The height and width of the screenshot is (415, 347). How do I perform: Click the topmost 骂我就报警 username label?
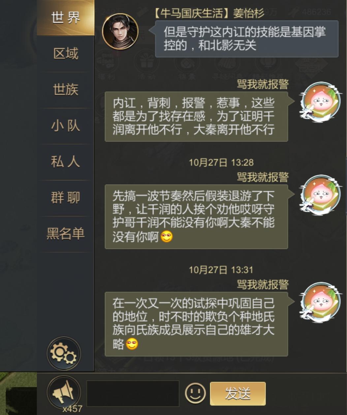coord(263,84)
